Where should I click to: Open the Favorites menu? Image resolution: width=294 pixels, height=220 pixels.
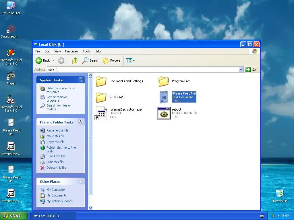point(71,51)
